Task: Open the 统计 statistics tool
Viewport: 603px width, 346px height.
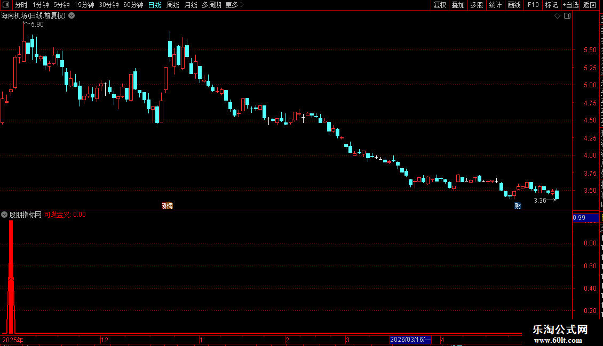Action: (495, 5)
